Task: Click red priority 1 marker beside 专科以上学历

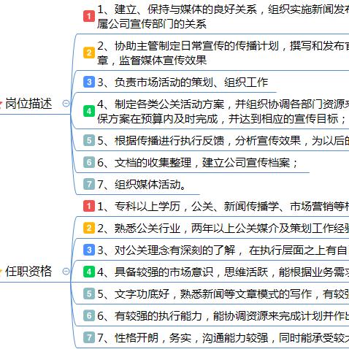Action: click(89, 206)
